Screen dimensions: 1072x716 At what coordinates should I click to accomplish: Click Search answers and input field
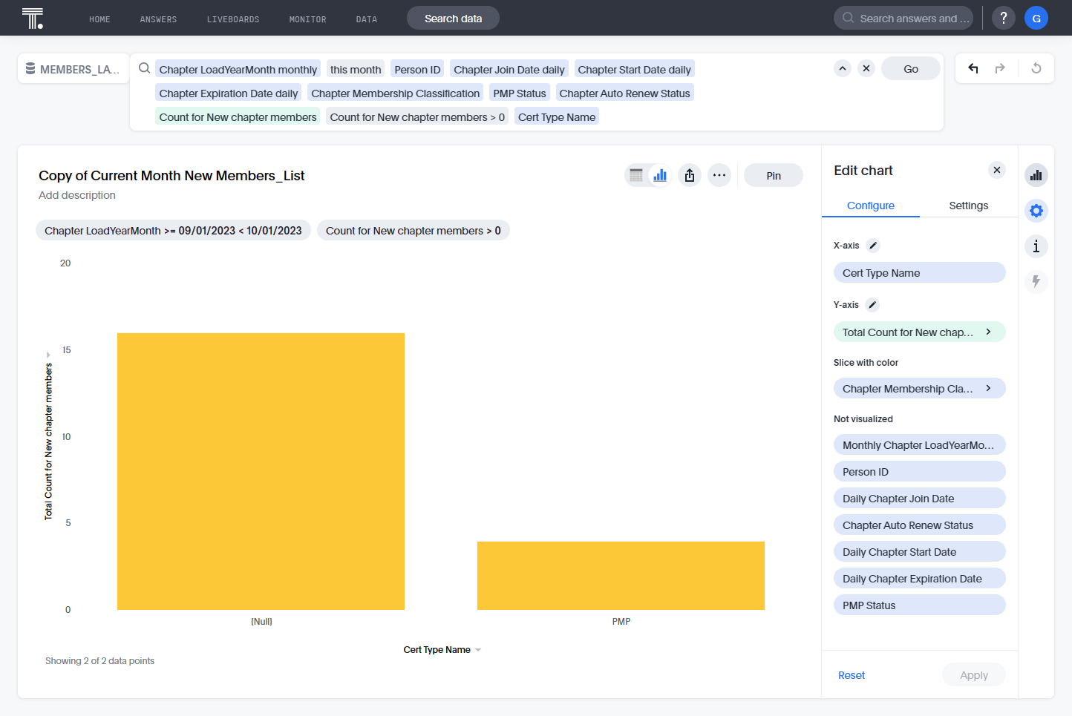click(903, 18)
